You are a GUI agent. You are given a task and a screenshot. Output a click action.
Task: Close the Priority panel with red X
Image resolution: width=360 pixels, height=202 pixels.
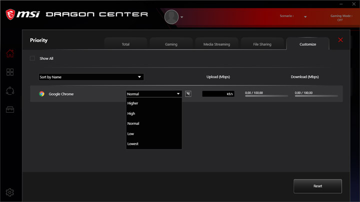(340, 40)
